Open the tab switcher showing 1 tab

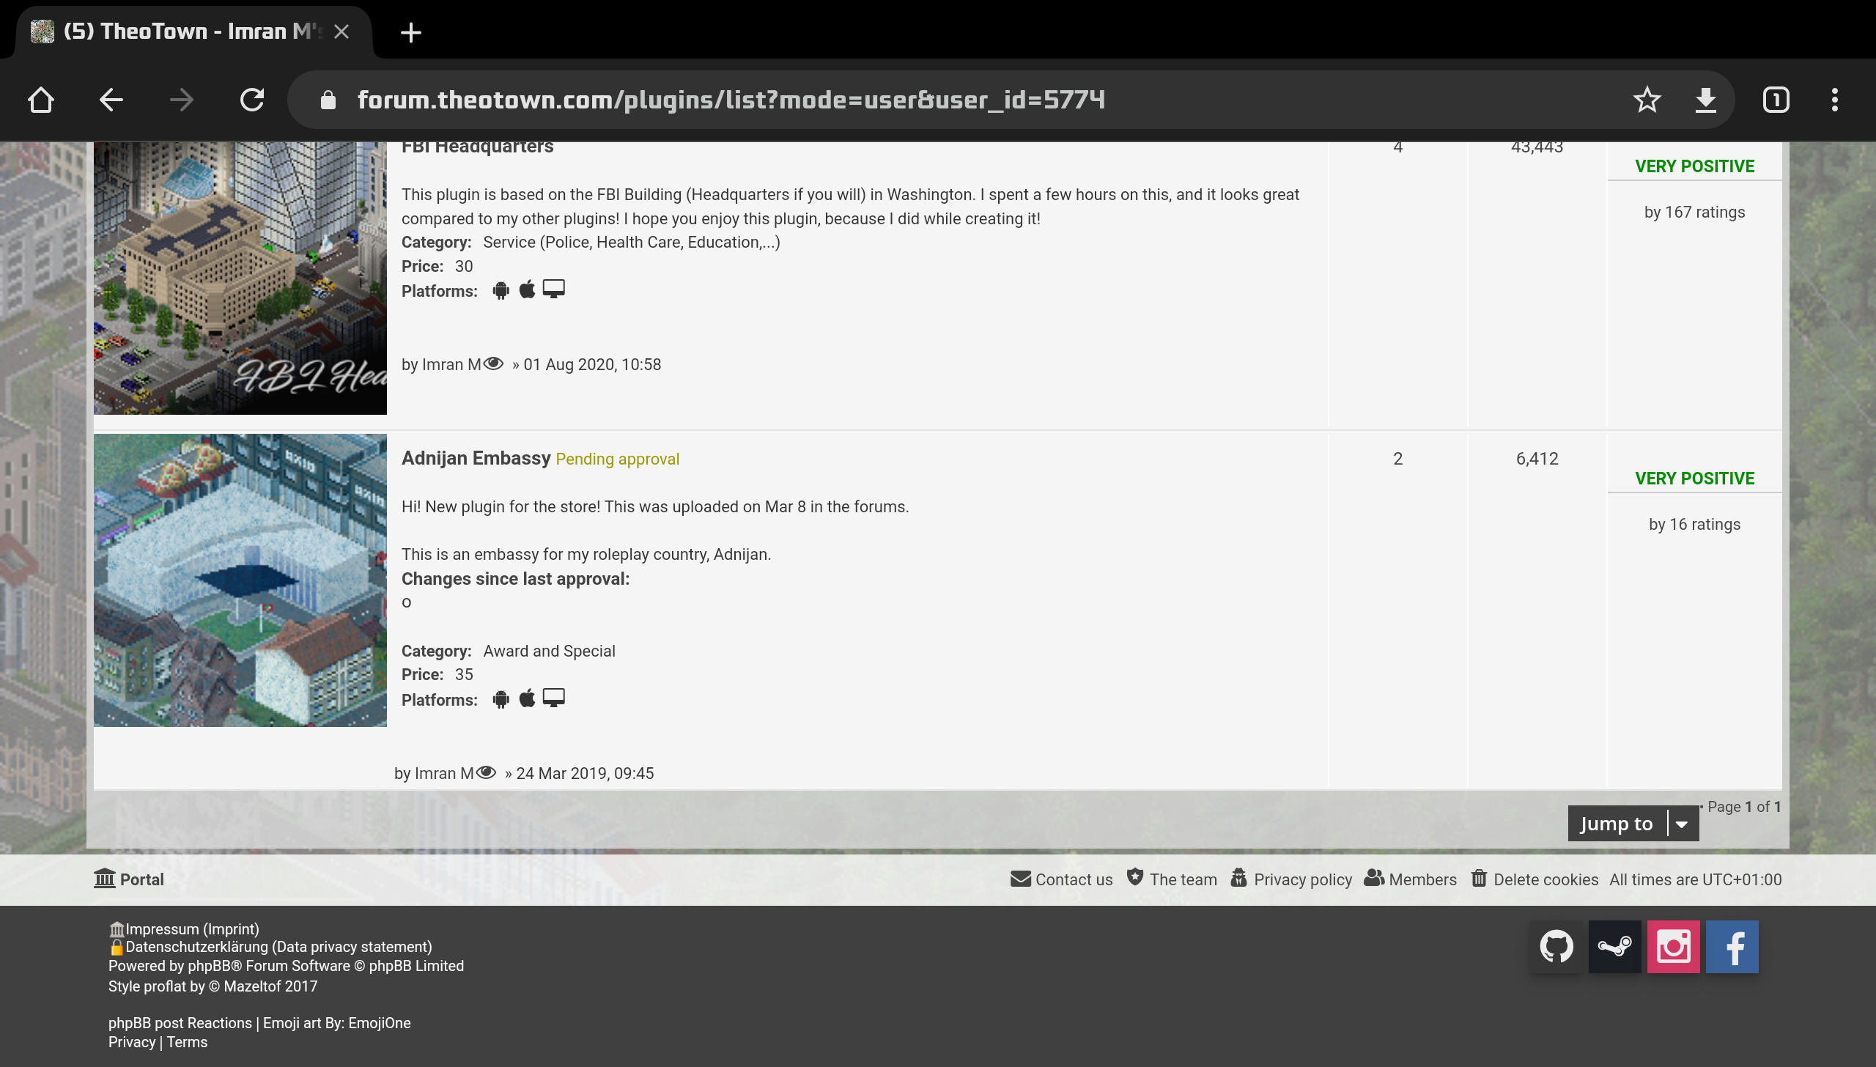pyautogui.click(x=1776, y=100)
